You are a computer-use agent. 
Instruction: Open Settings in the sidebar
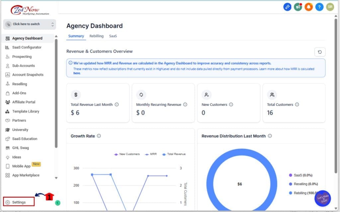(x=19, y=202)
